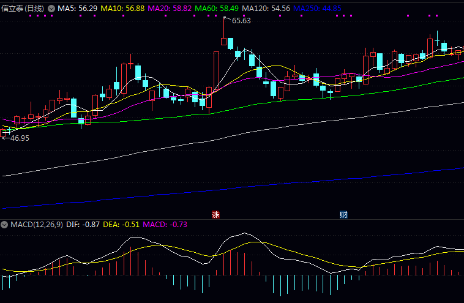
Task: Click the first magenta dot at chart top-left
Action: click(31, 17)
